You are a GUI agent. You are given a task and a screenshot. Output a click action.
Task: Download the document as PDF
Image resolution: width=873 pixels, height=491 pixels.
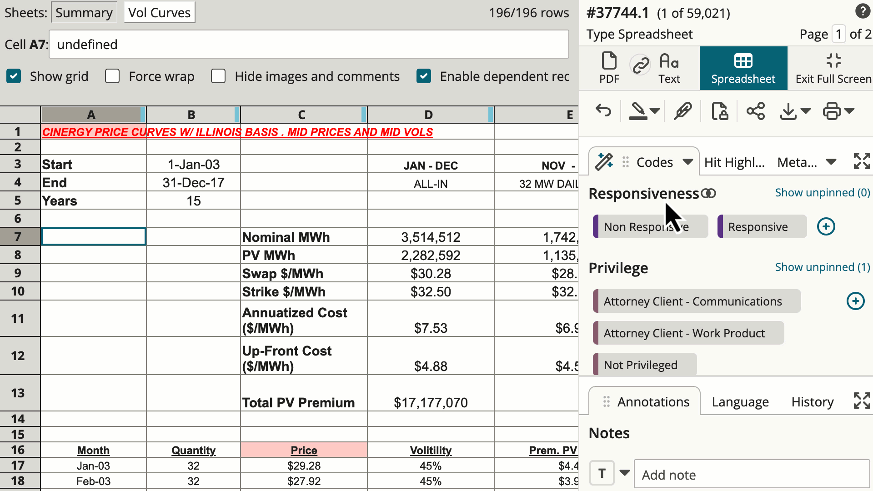pyautogui.click(x=609, y=67)
